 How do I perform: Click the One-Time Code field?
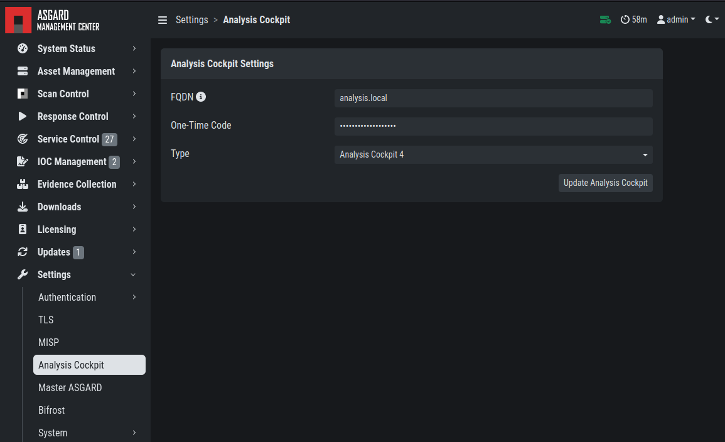[493, 126]
